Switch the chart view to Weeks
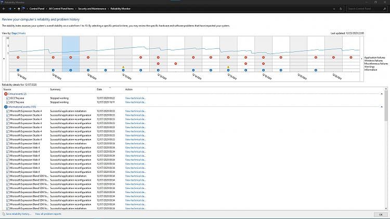The width and height of the screenshot is (390, 219). pyautogui.click(x=22, y=33)
